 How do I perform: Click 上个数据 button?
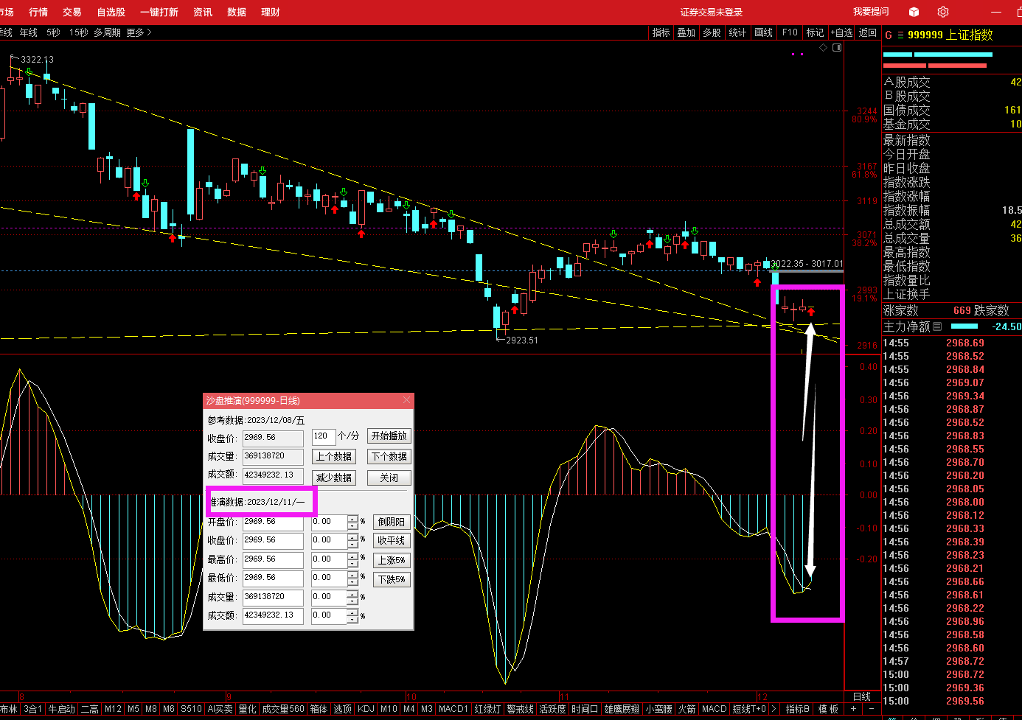coord(334,457)
